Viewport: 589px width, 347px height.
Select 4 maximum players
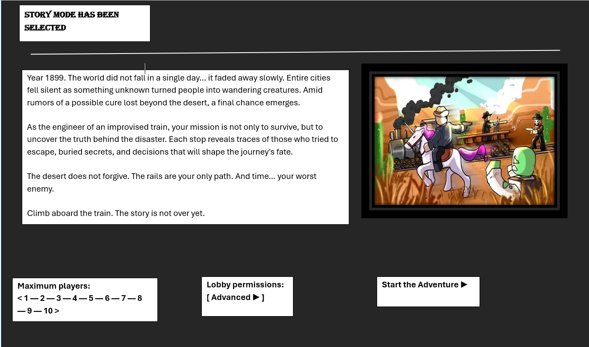point(75,298)
